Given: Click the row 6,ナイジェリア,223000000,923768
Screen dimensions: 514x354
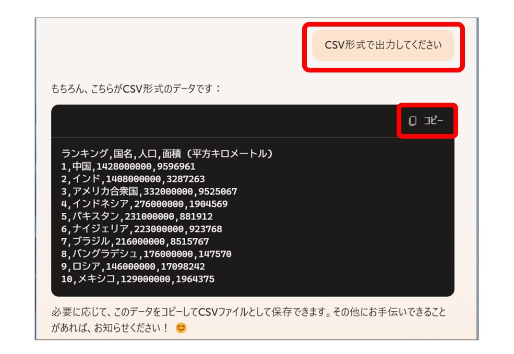Looking at the screenshot, I should pyautogui.click(x=141, y=228).
